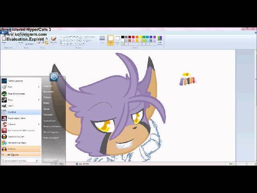This screenshot has width=257, height=193.
Task: Select the Line shape in Shapes gallery
Action: 61,37
